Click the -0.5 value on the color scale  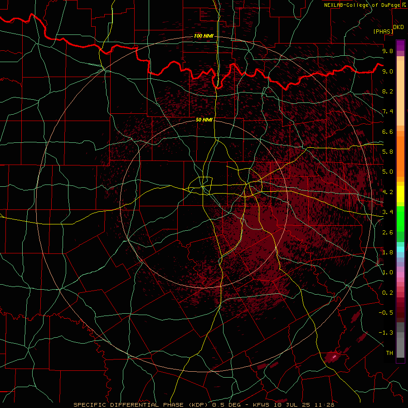[386, 312]
